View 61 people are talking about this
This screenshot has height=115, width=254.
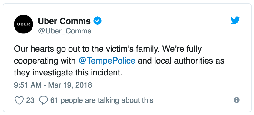tap(102, 100)
